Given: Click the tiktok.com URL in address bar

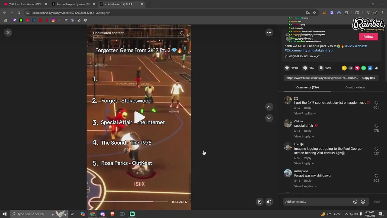Looking at the screenshot, I should pyautogui.click(x=71, y=13).
